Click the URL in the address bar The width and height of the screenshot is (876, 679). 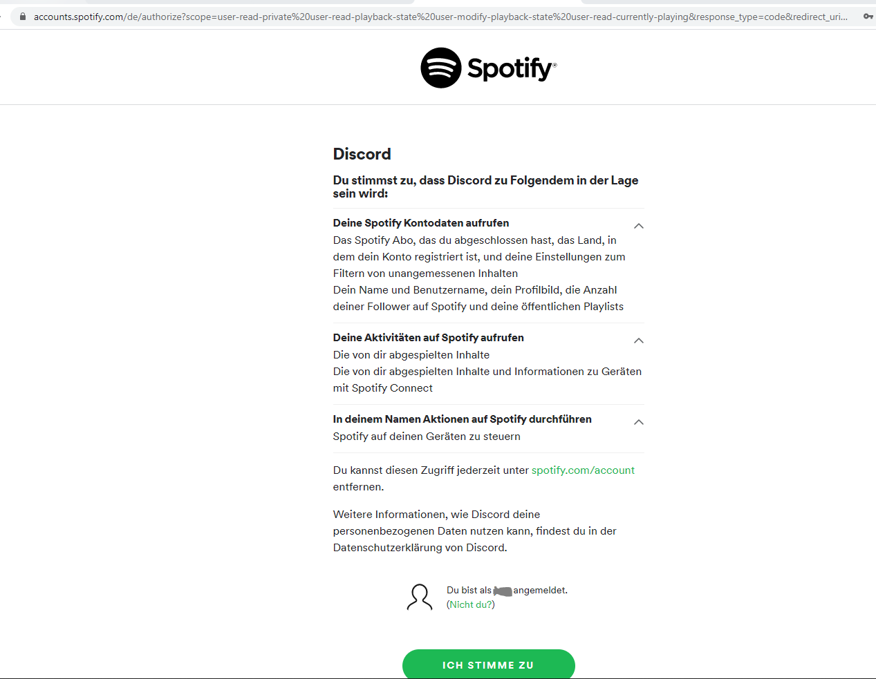coord(440,17)
